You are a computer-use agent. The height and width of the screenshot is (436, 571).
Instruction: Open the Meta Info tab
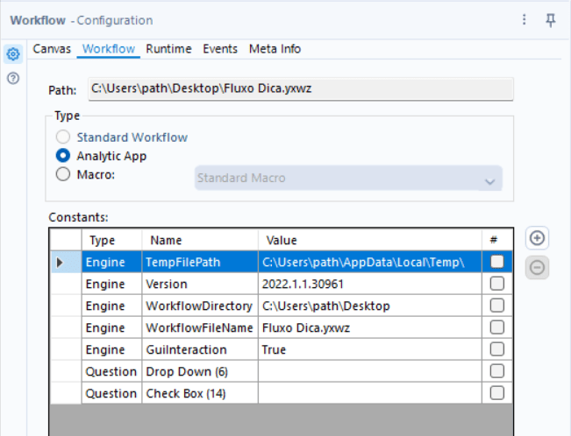point(275,49)
